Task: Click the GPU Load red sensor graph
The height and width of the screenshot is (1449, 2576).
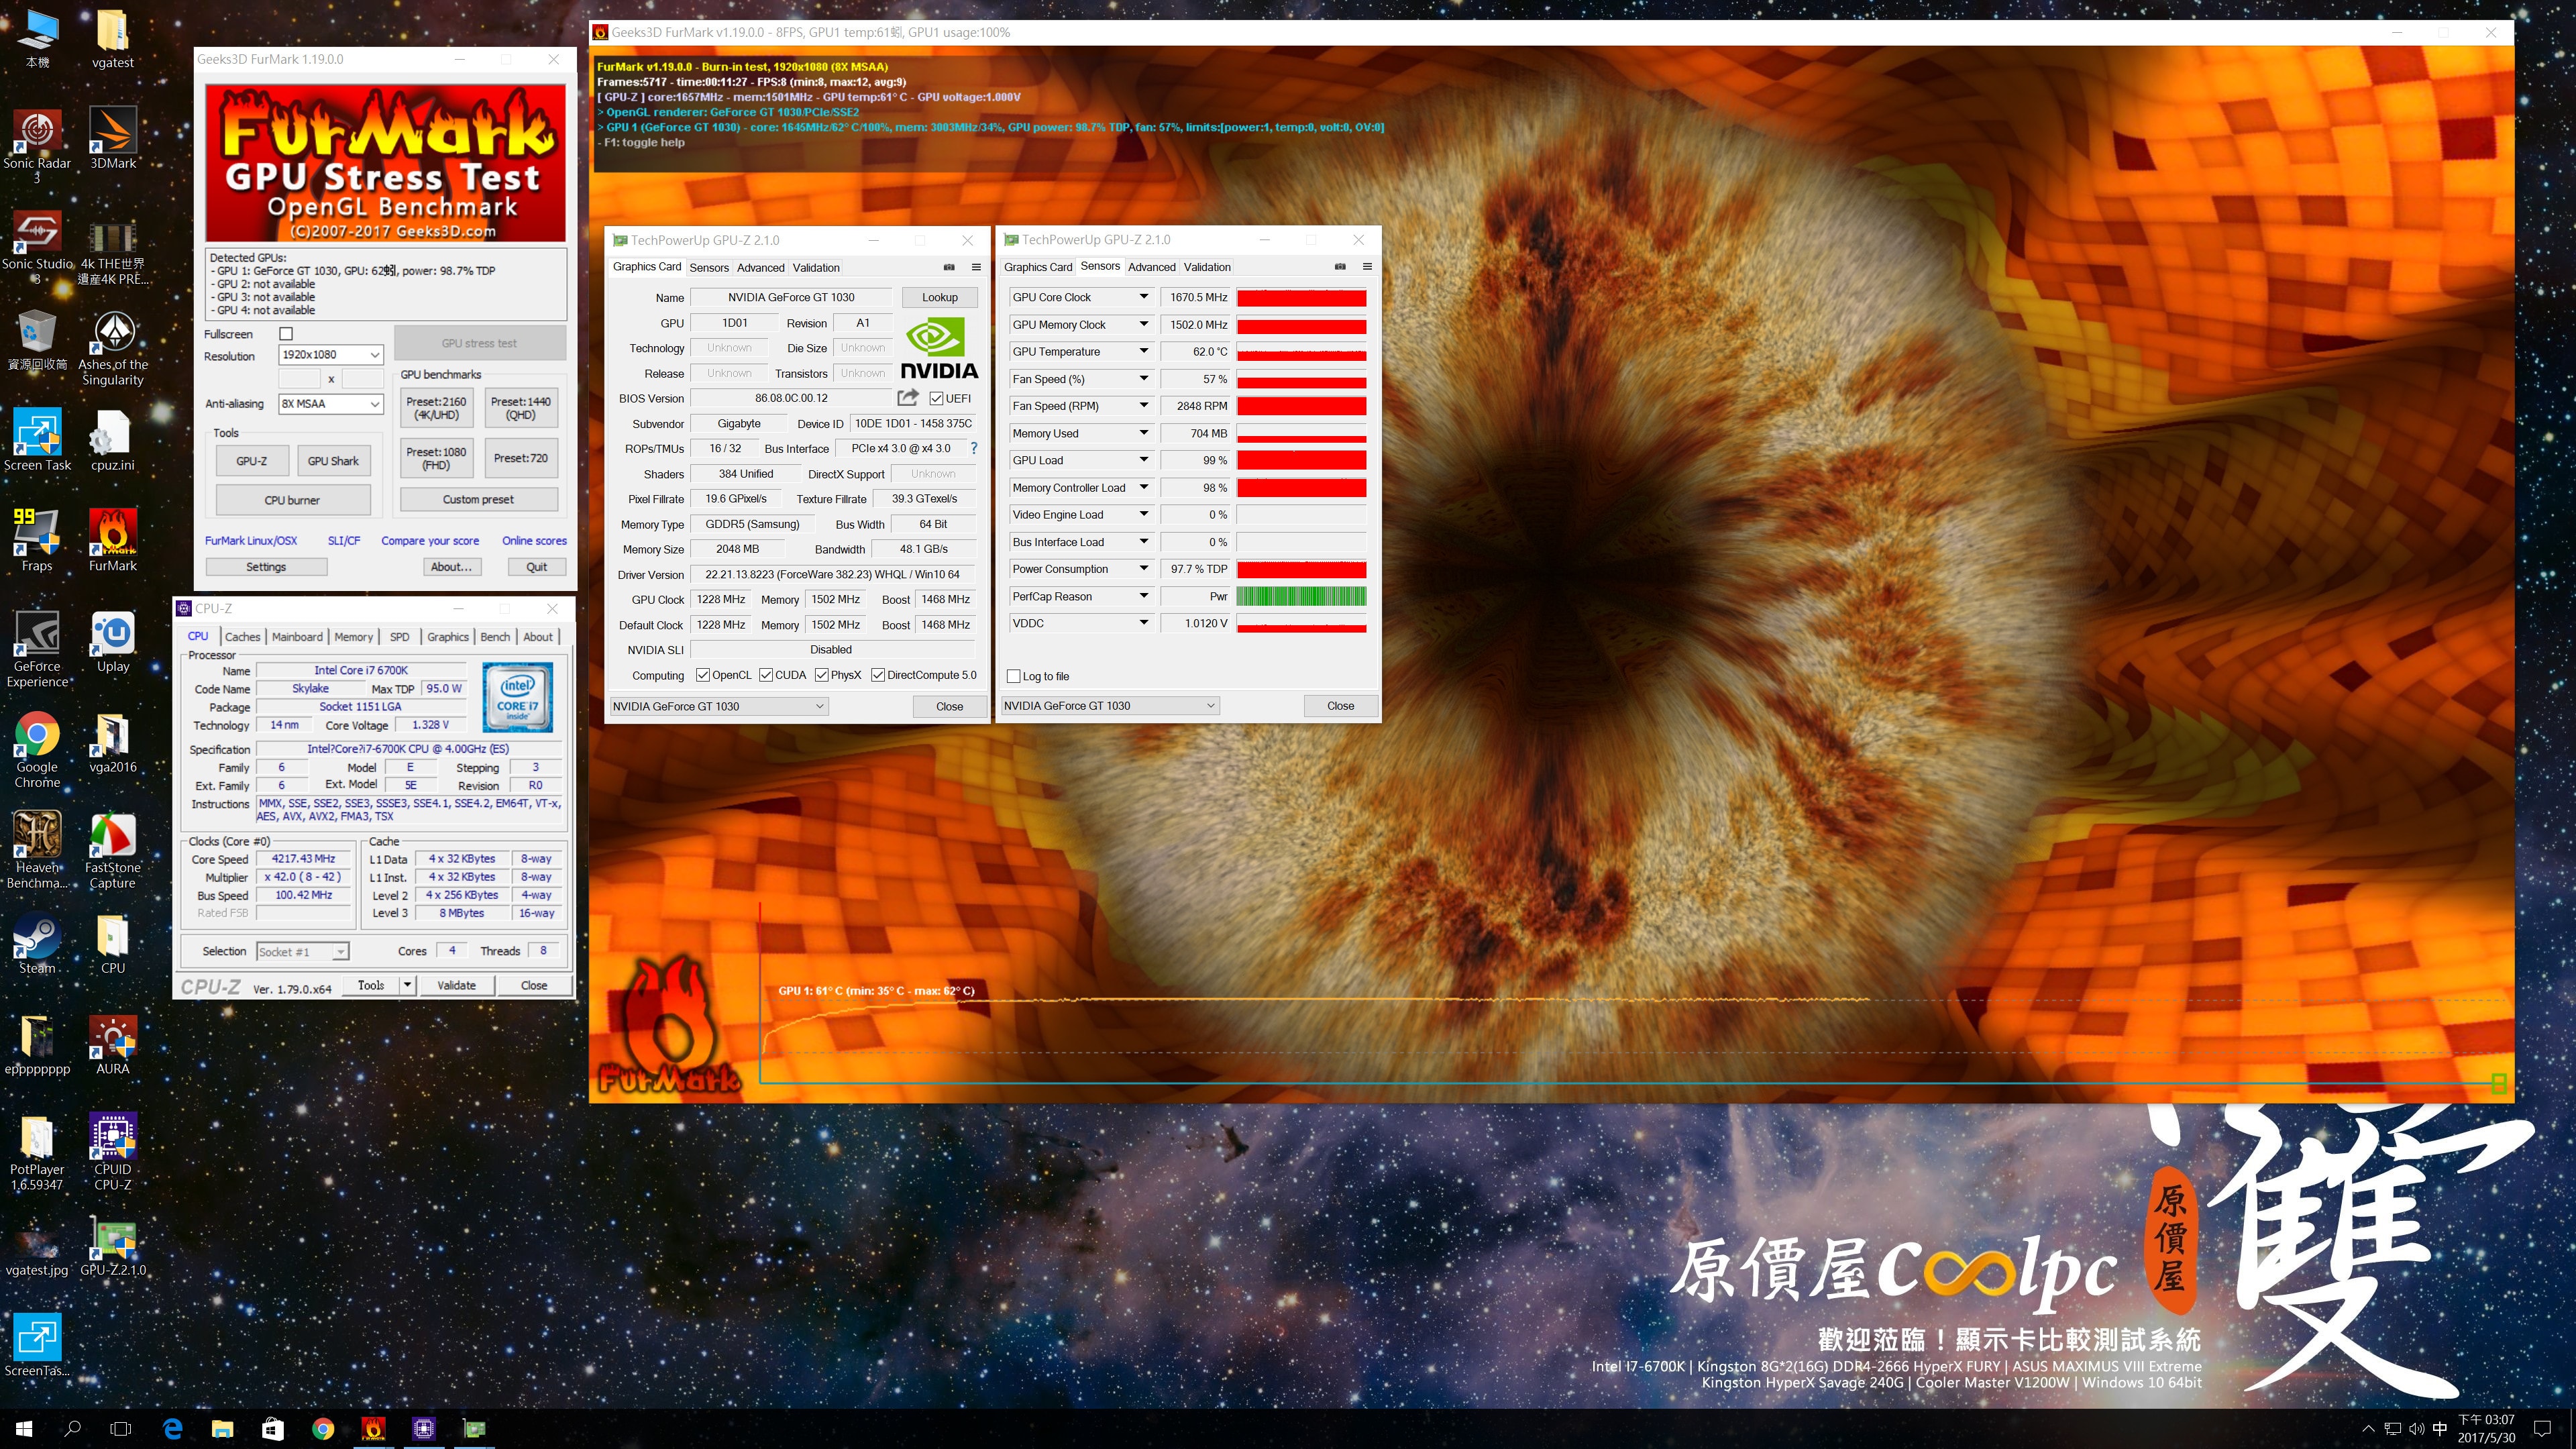Action: [x=1301, y=460]
